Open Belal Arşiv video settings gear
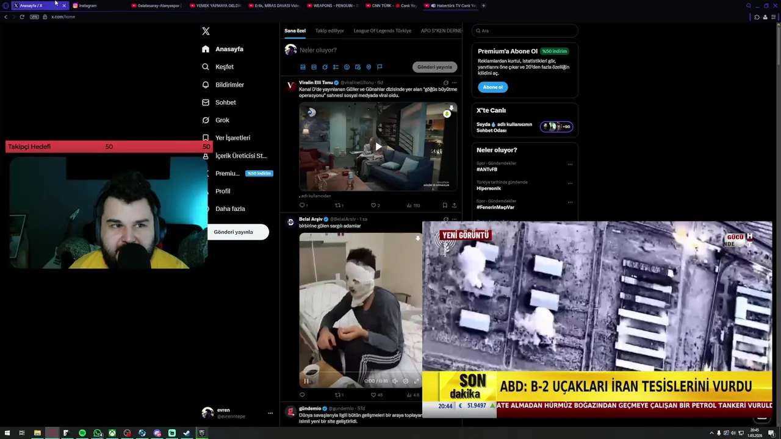Image resolution: width=781 pixels, height=439 pixels. (x=406, y=381)
